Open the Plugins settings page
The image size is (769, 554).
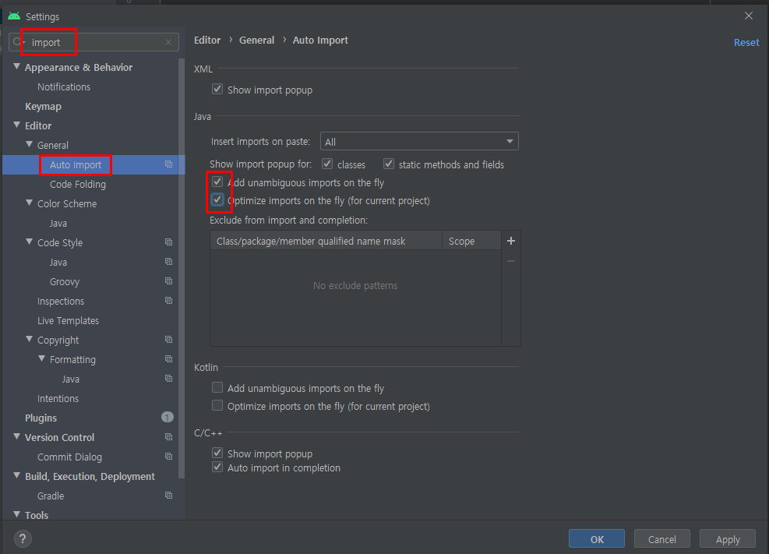(41, 418)
